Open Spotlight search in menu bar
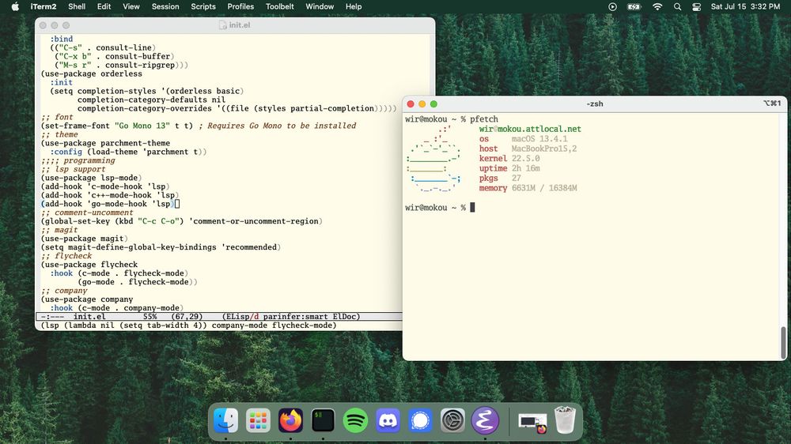Image resolution: width=791 pixels, height=444 pixels. click(x=677, y=6)
